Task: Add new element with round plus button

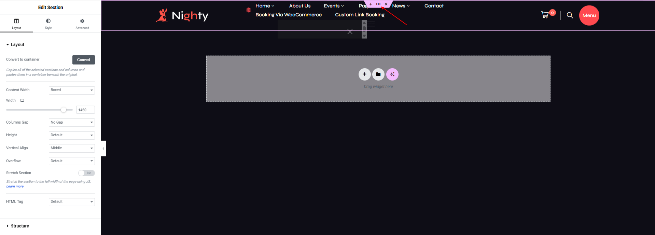Action: coord(364,74)
